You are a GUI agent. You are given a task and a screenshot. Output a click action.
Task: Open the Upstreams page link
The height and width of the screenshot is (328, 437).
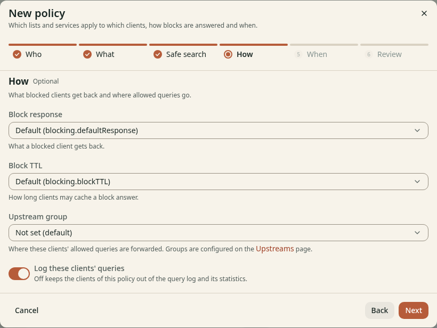tap(275, 249)
